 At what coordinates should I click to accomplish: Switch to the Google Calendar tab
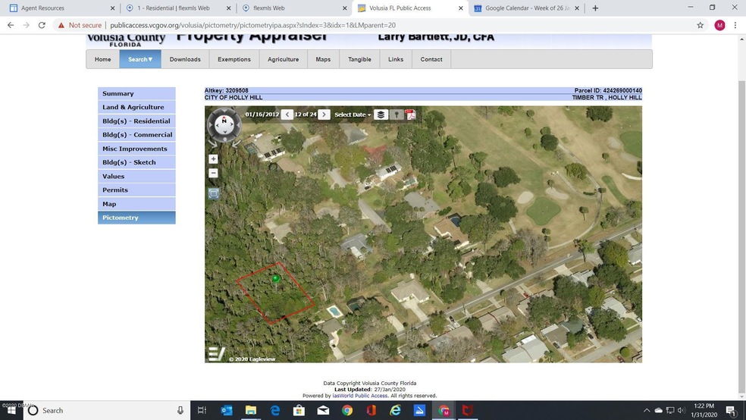[525, 8]
